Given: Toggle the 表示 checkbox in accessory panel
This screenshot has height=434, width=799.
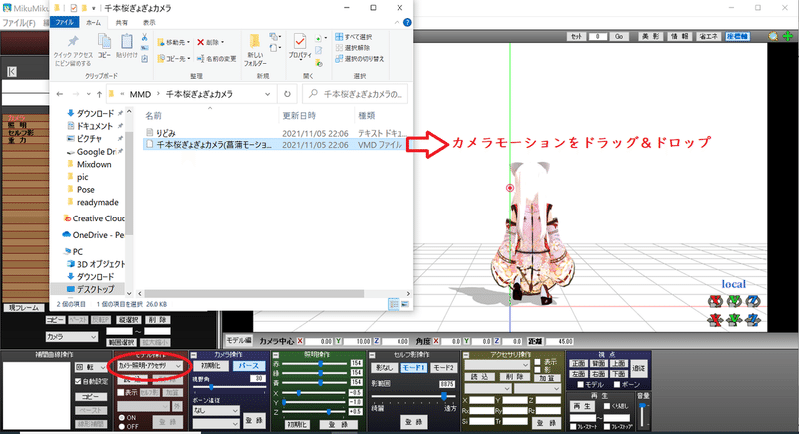Looking at the screenshot, I should 538,362.
